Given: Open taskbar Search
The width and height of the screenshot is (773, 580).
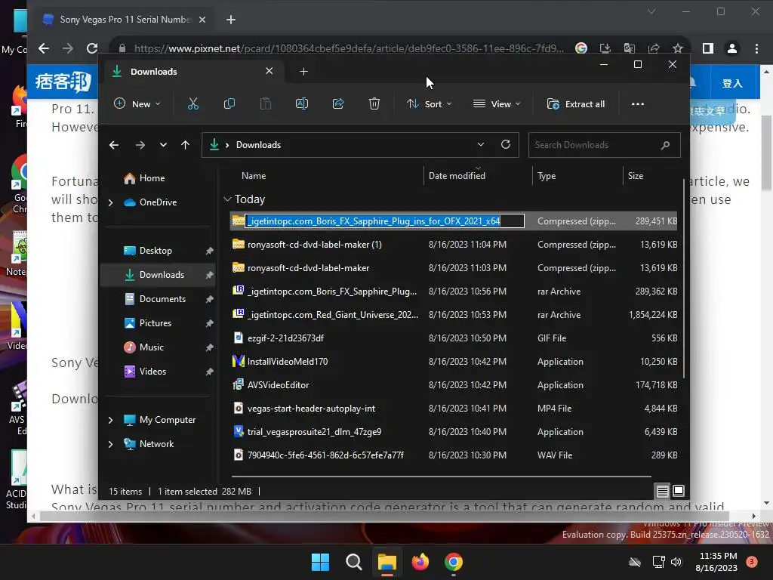Looking at the screenshot, I should click(353, 562).
